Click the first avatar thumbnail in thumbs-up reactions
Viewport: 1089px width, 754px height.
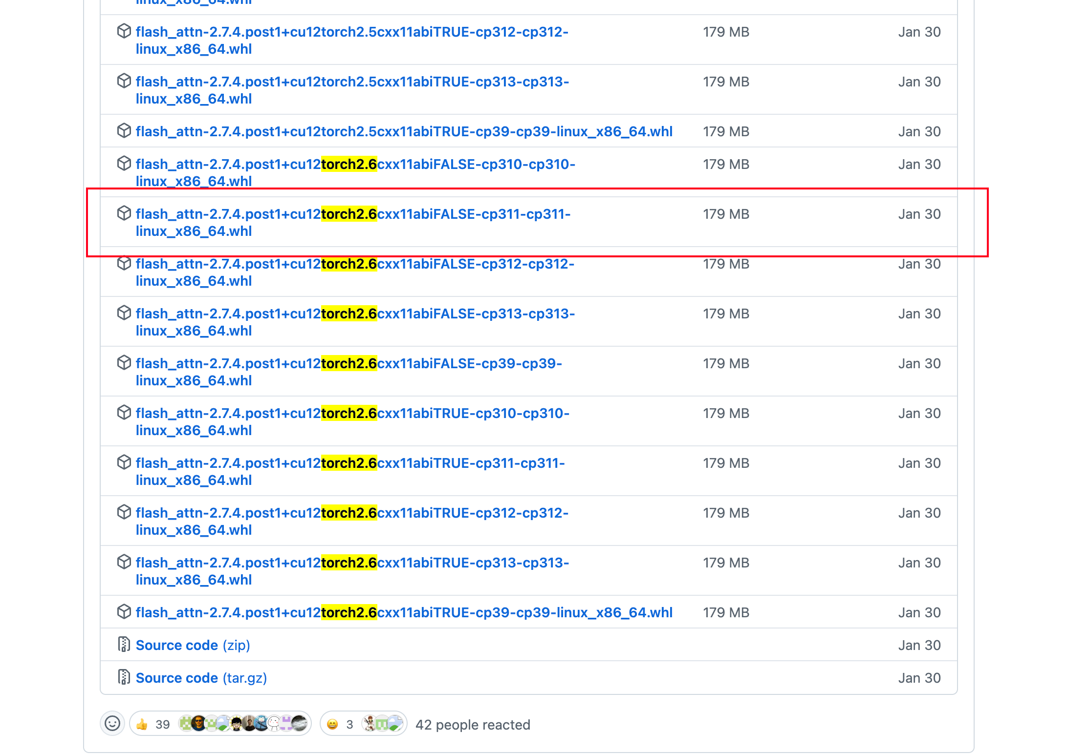187,724
